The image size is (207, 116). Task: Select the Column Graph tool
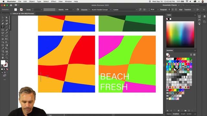click(6, 52)
